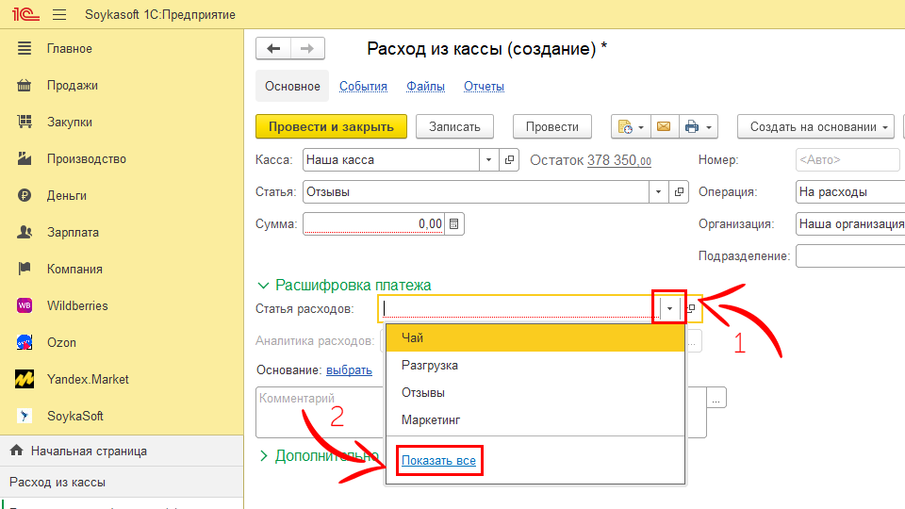Open the Создать на основании dropdown
905x509 pixels.
tap(818, 126)
